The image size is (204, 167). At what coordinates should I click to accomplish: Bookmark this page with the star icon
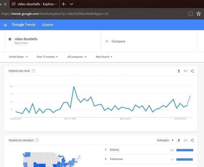[199, 14]
